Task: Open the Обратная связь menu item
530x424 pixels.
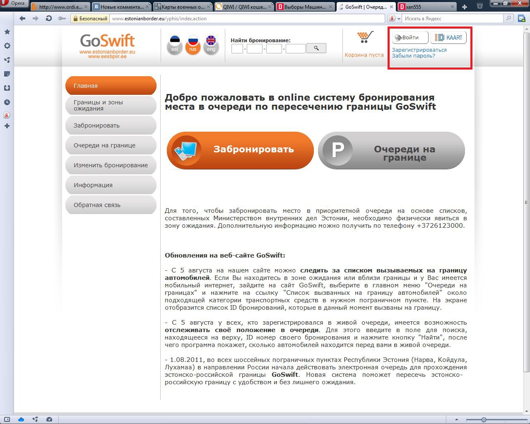Action: coord(111,205)
